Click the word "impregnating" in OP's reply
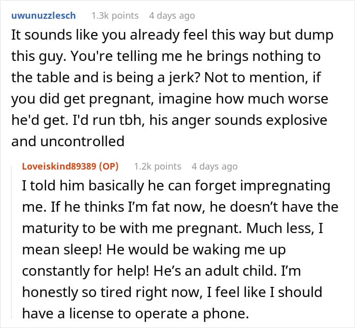The width and height of the screenshot is (355, 328). (286, 185)
